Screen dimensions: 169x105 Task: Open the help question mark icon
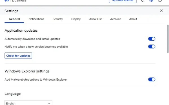click(x=160, y=1)
